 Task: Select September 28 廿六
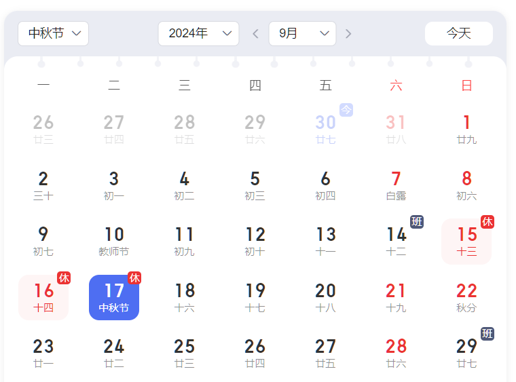click(396, 353)
